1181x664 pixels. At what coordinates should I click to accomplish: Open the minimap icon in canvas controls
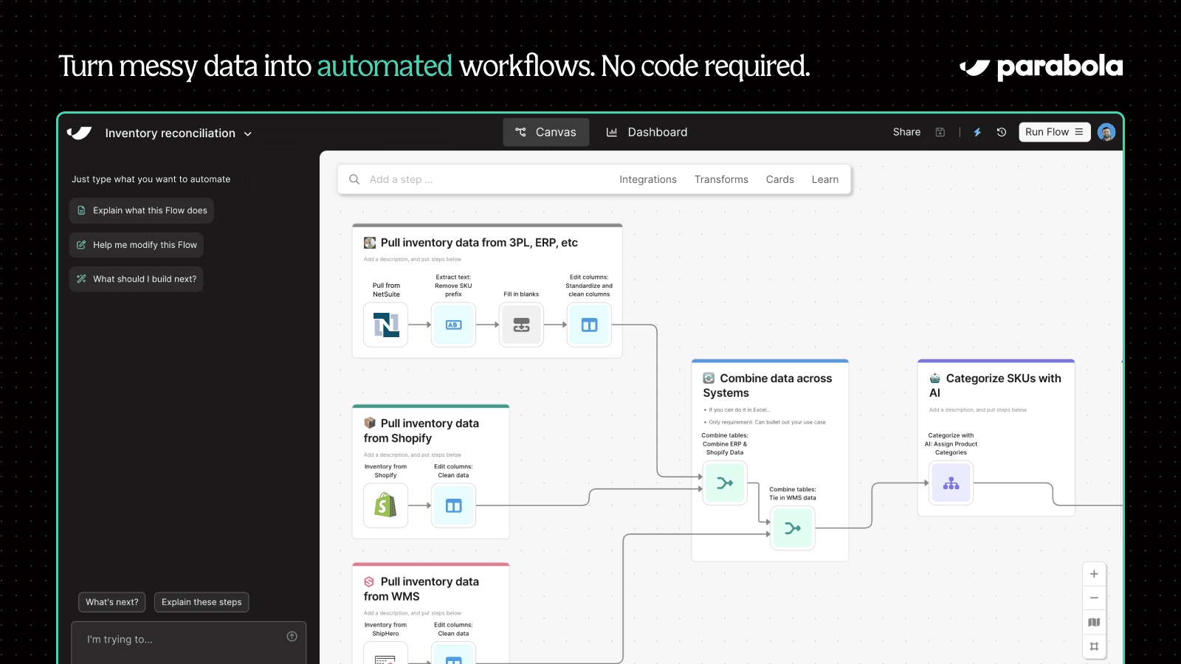point(1094,622)
